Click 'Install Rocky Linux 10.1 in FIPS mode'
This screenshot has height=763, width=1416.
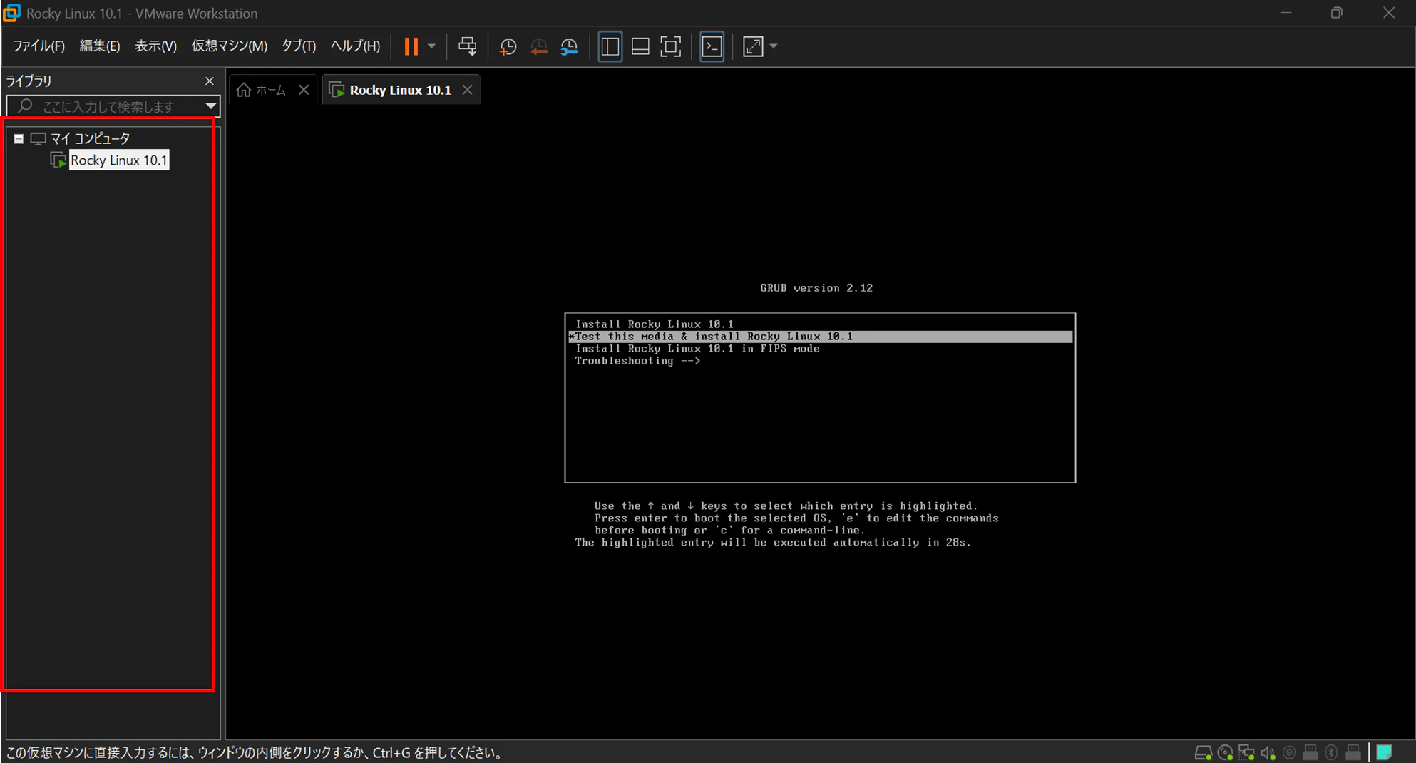pos(697,349)
